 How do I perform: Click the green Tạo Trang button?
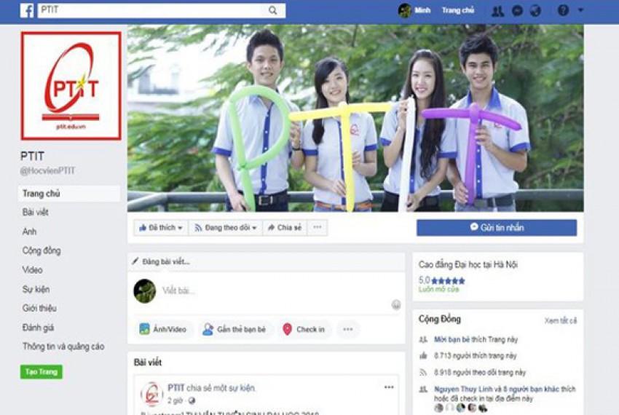pyautogui.click(x=41, y=371)
